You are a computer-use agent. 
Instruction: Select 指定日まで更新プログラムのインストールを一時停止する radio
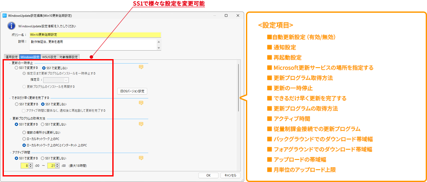(59, 73)
